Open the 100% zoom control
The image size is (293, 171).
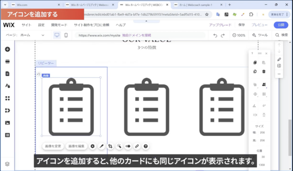[239, 35]
